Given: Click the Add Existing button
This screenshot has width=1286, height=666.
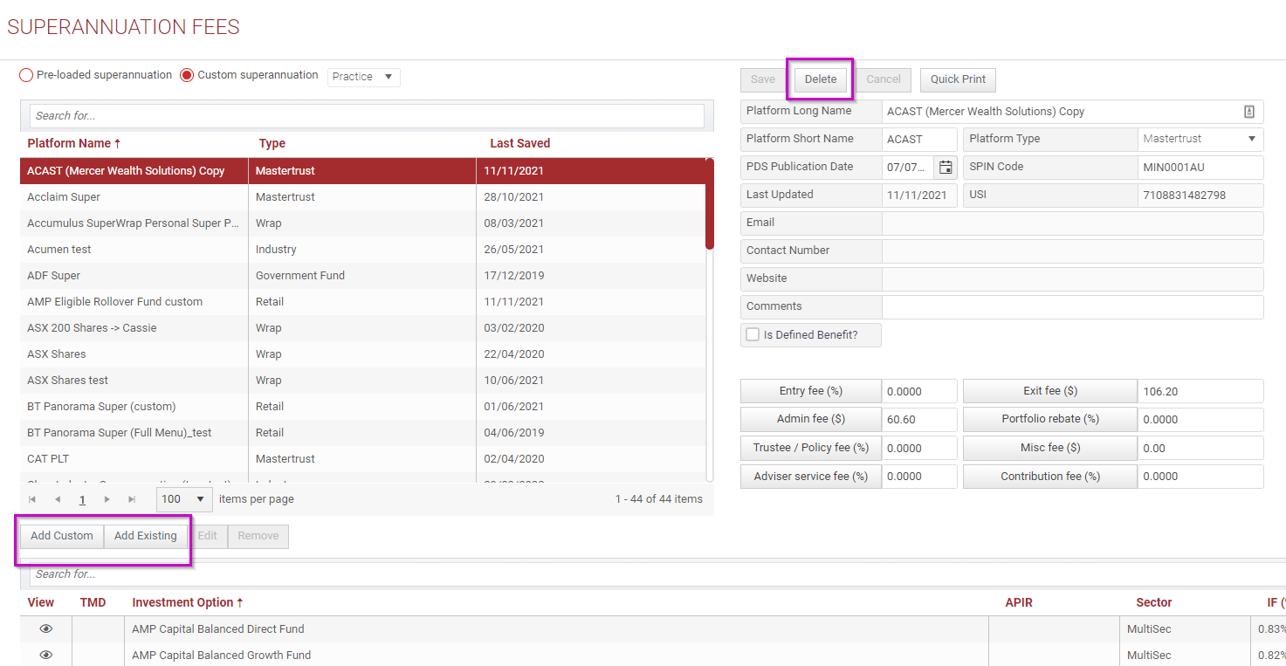Looking at the screenshot, I should click(x=146, y=536).
